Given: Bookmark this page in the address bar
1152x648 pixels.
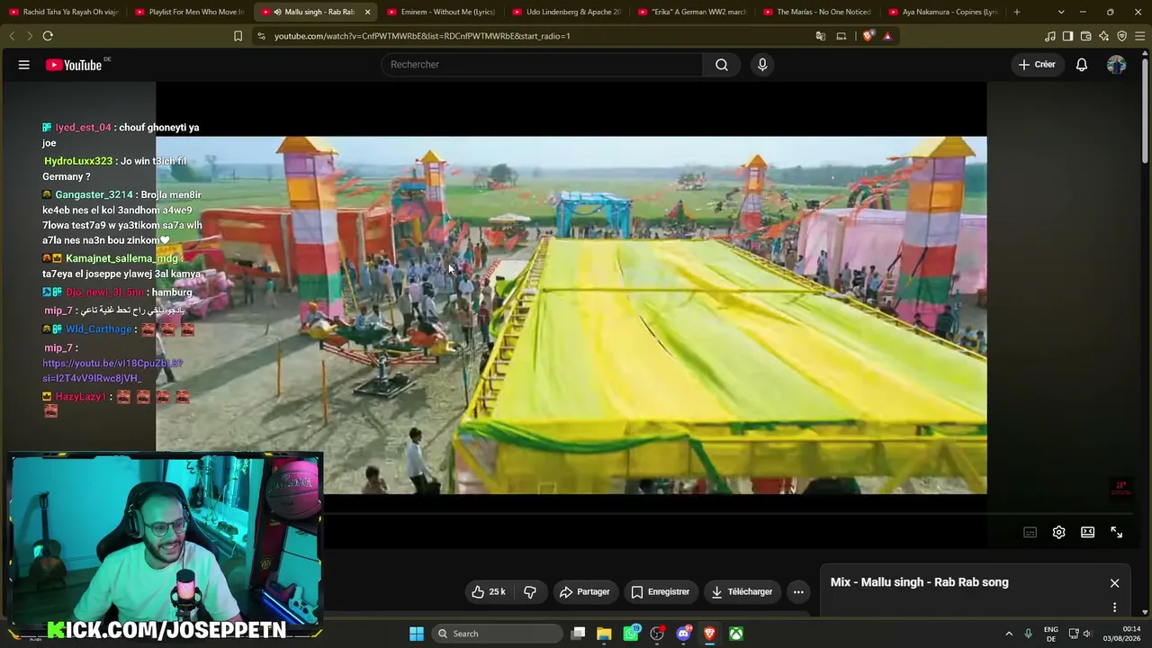Looking at the screenshot, I should pos(238,36).
